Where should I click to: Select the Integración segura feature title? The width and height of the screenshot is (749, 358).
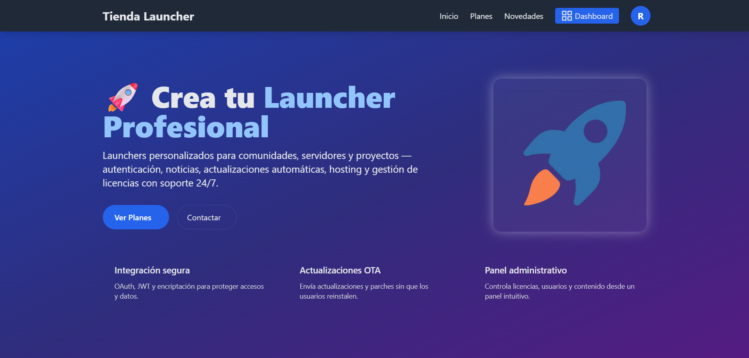pyautogui.click(x=152, y=270)
